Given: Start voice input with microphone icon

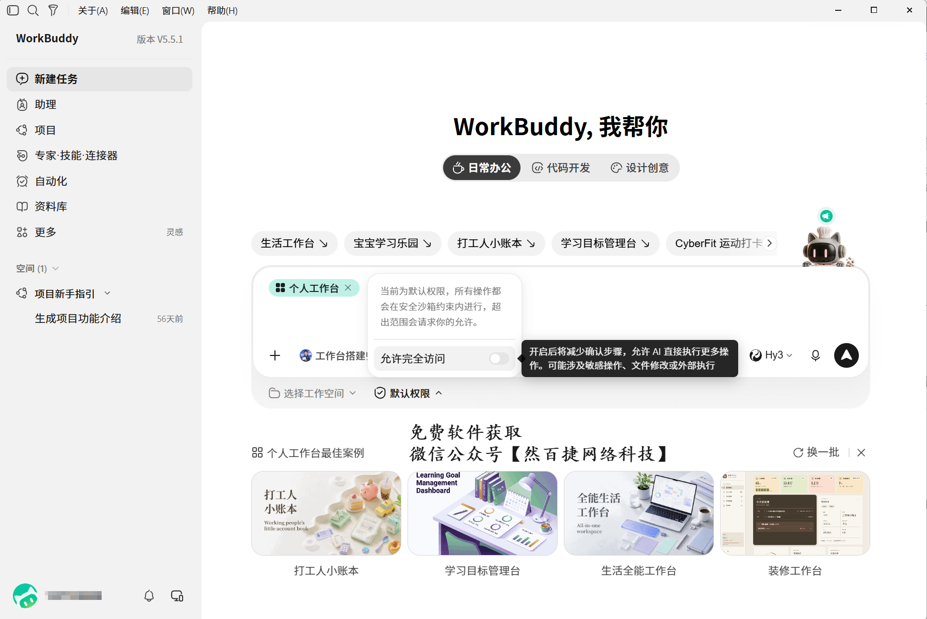Looking at the screenshot, I should coord(816,355).
